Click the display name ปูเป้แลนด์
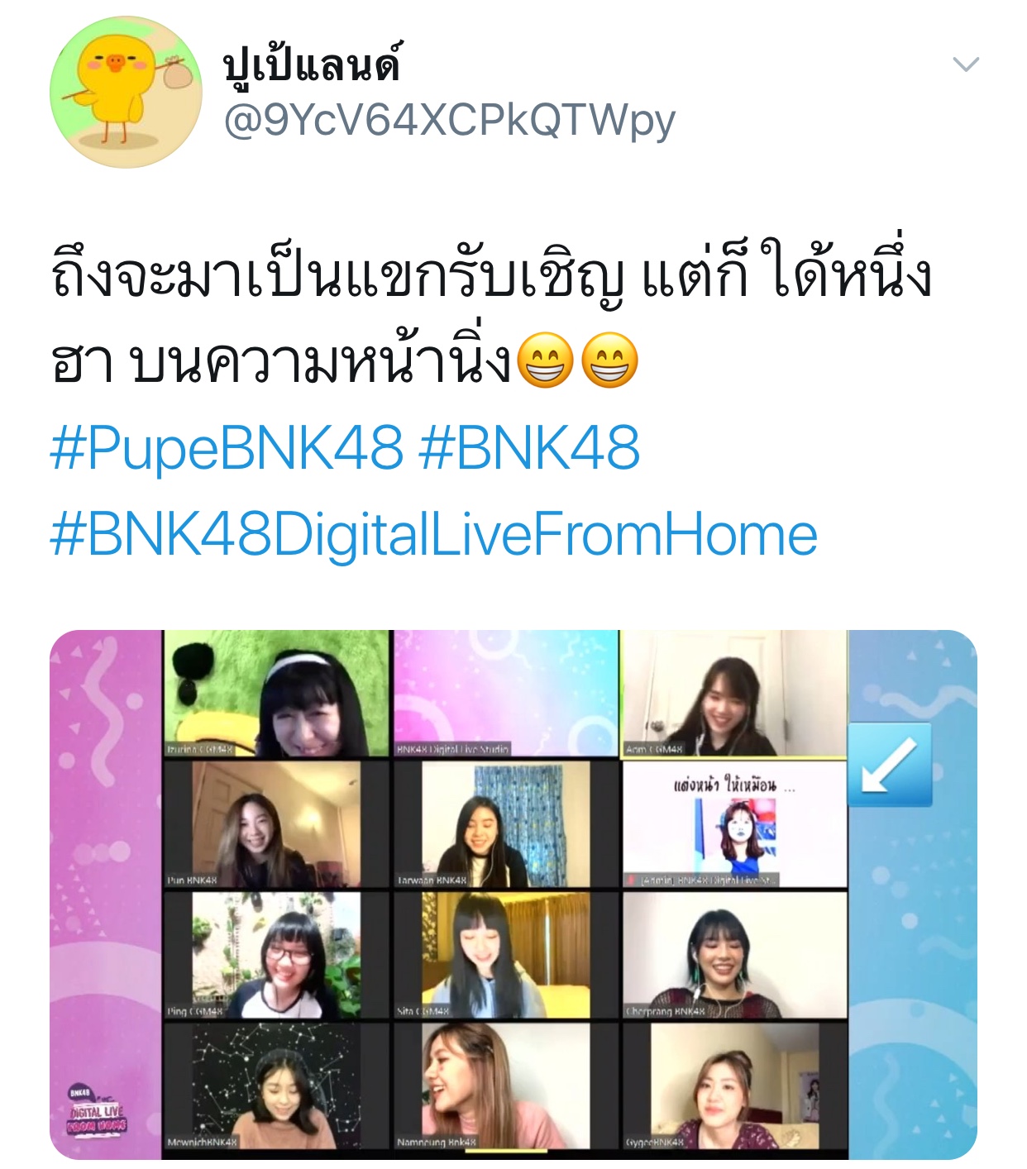This screenshot has width=1027, height=1169. 312,63
